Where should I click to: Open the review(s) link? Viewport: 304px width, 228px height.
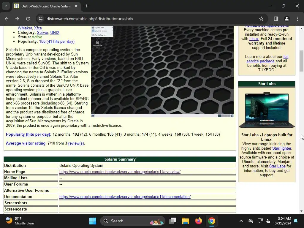(x=76, y=143)
